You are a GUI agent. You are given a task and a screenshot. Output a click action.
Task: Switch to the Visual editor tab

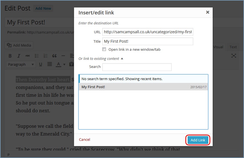(218, 47)
